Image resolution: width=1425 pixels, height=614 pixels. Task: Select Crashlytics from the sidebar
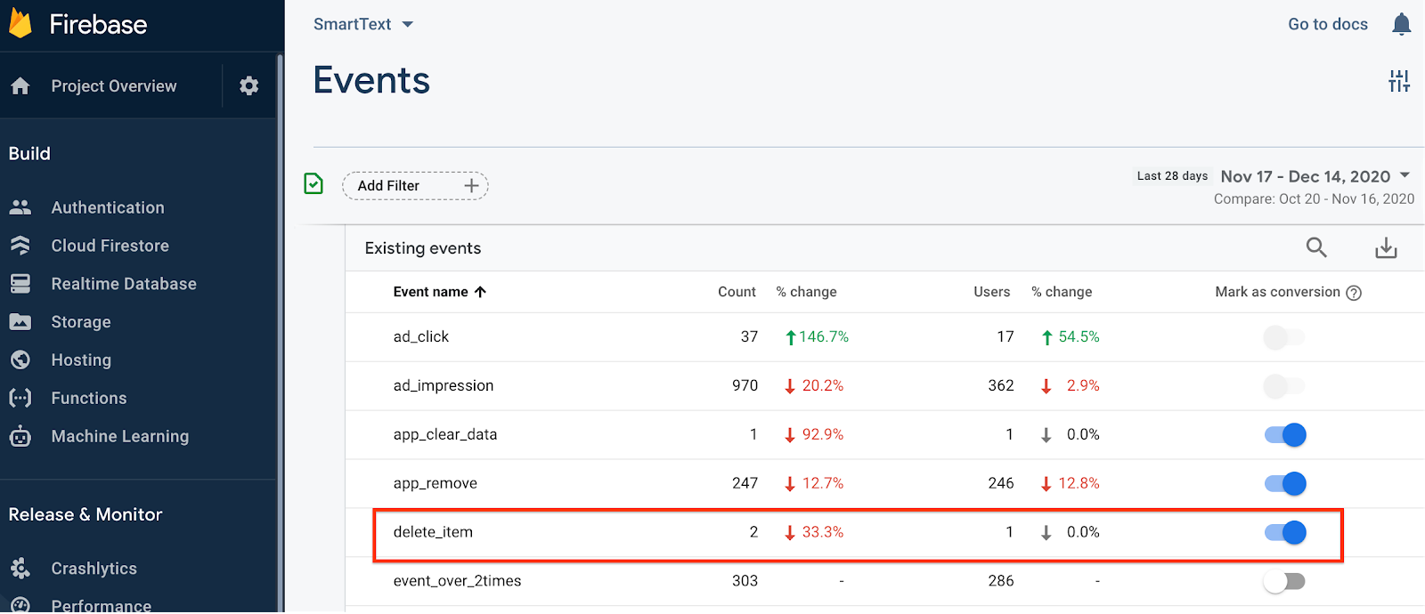tap(94, 569)
